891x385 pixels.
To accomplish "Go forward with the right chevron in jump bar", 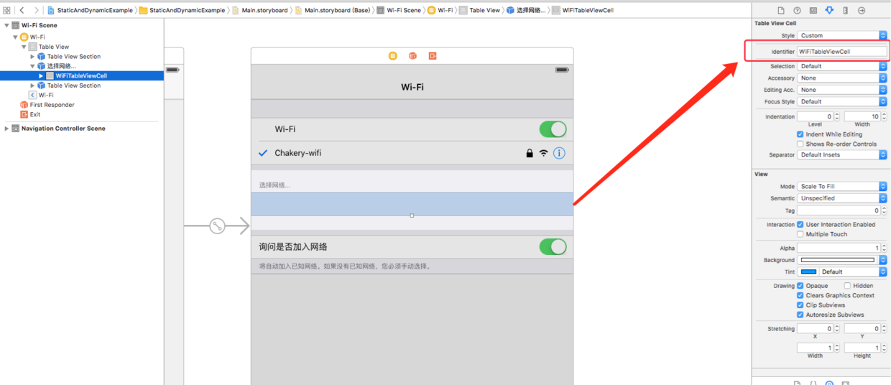I will tap(36, 11).
